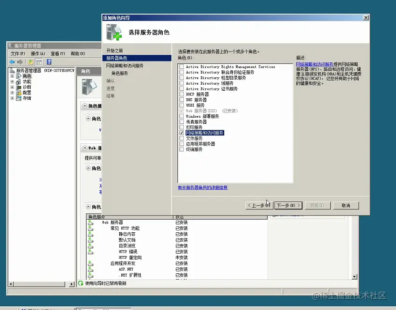The height and width of the screenshot is (310, 396).
Task: Check Active Directory 域服务 role
Action: pos(181,83)
